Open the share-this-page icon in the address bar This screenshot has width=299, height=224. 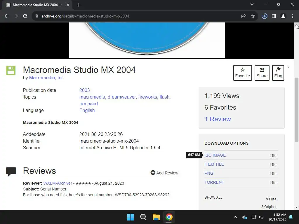(244, 16)
